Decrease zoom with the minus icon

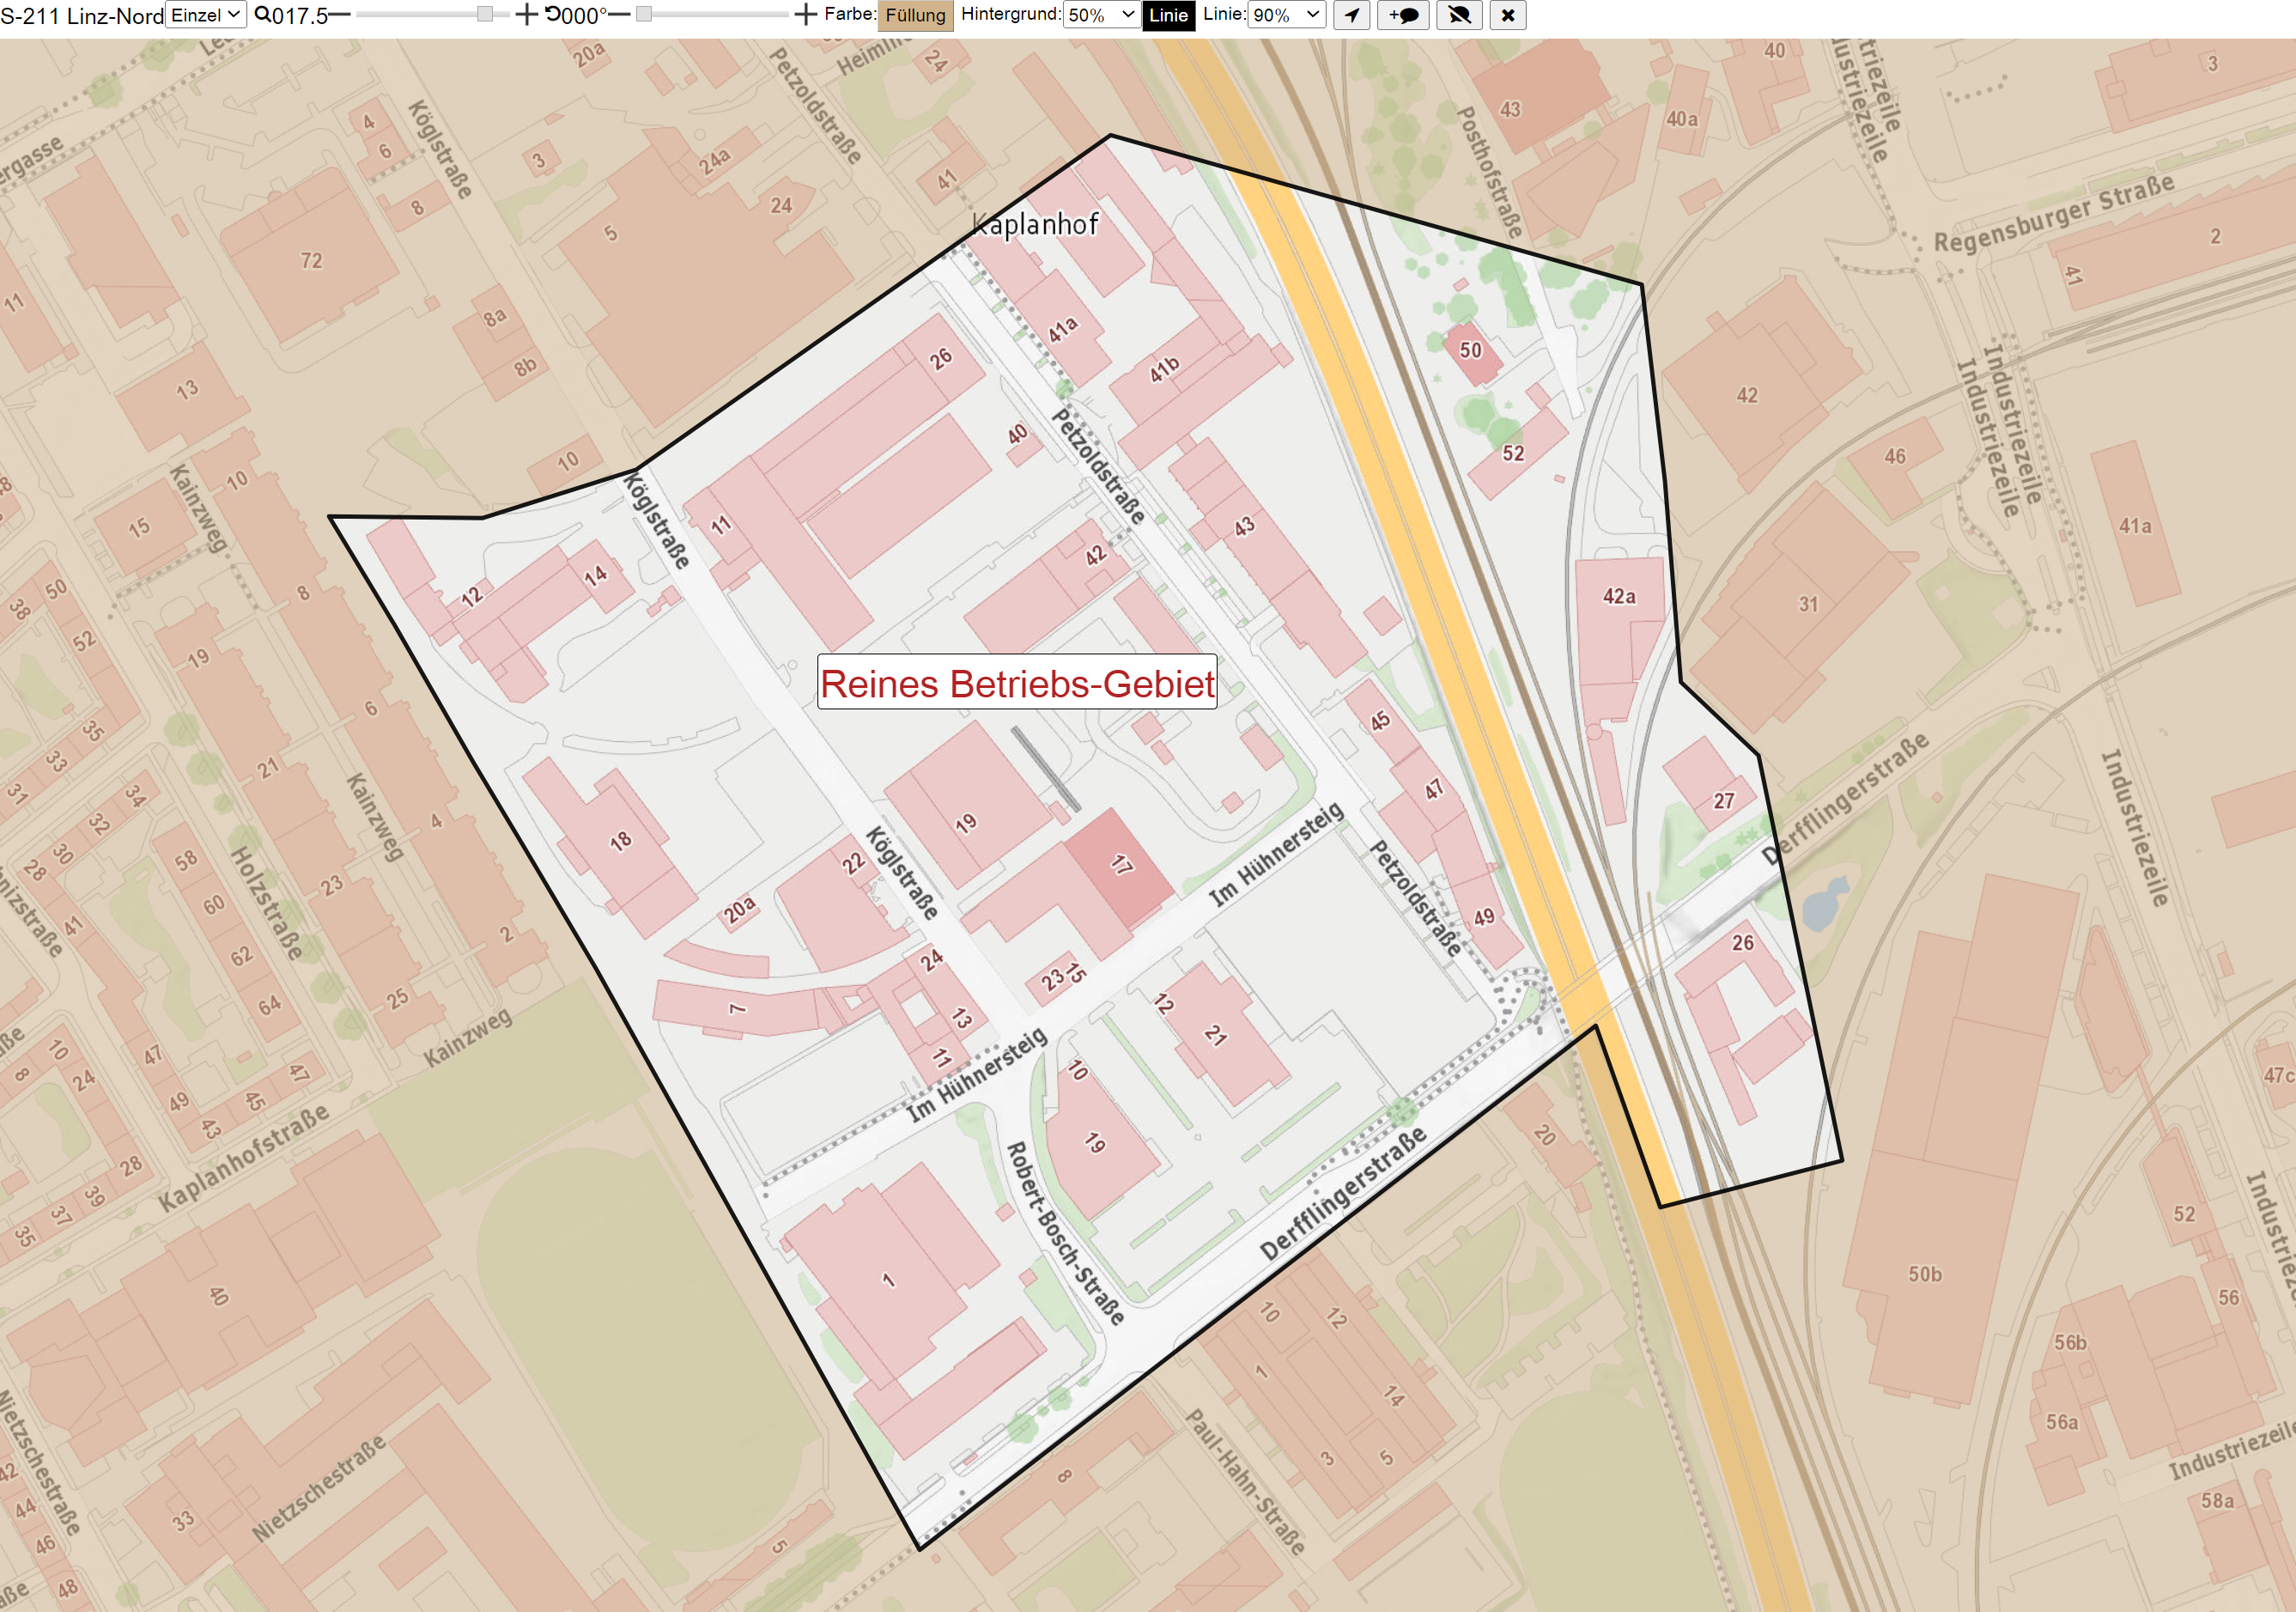tap(340, 15)
